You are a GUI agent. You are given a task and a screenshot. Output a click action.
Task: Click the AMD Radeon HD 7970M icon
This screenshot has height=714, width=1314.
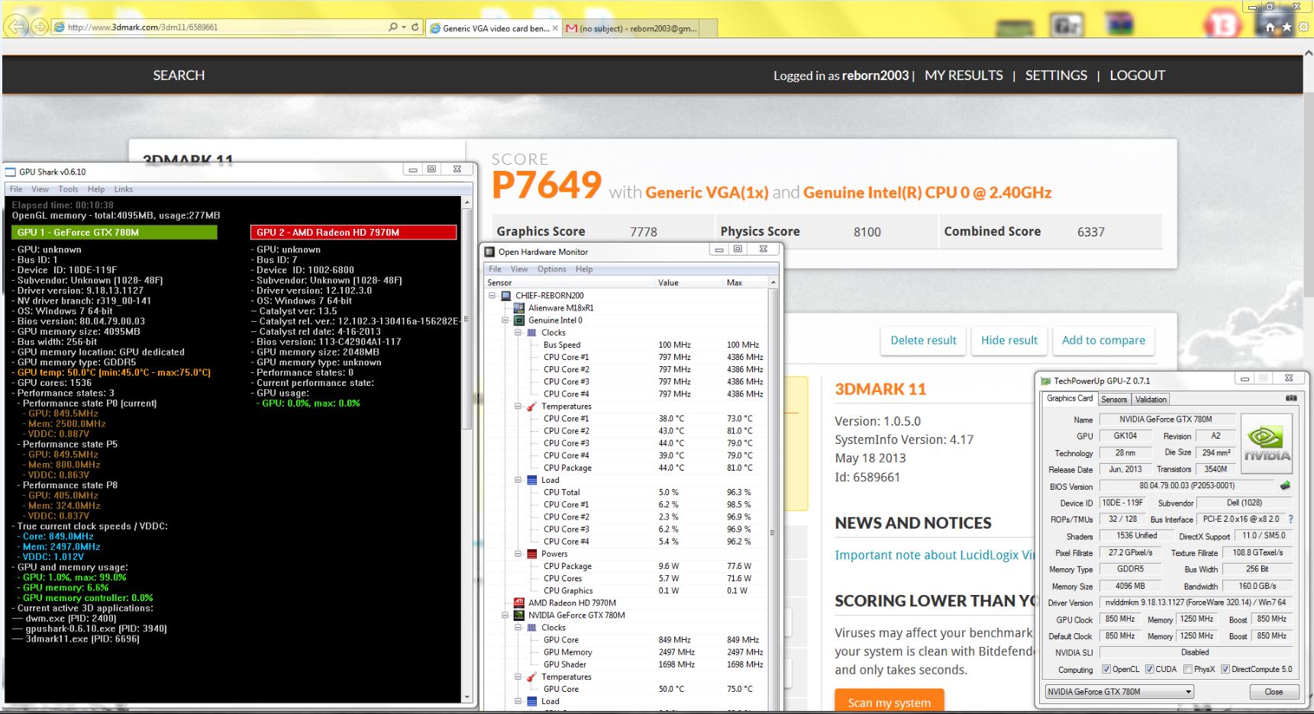click(519, 603)
